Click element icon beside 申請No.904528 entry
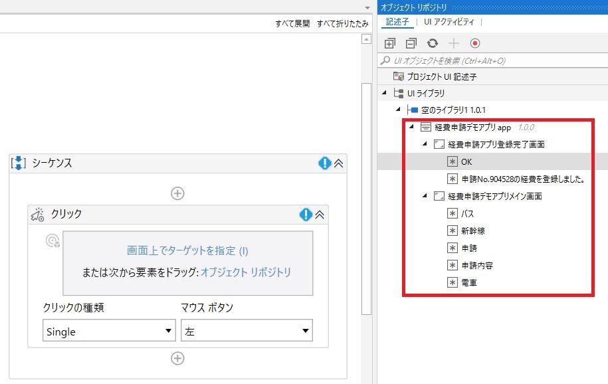This screenshot has width=608, height=384. point(452,179)
